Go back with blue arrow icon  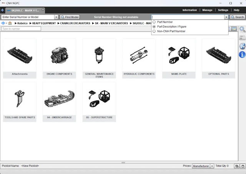(x=3, y=23)
